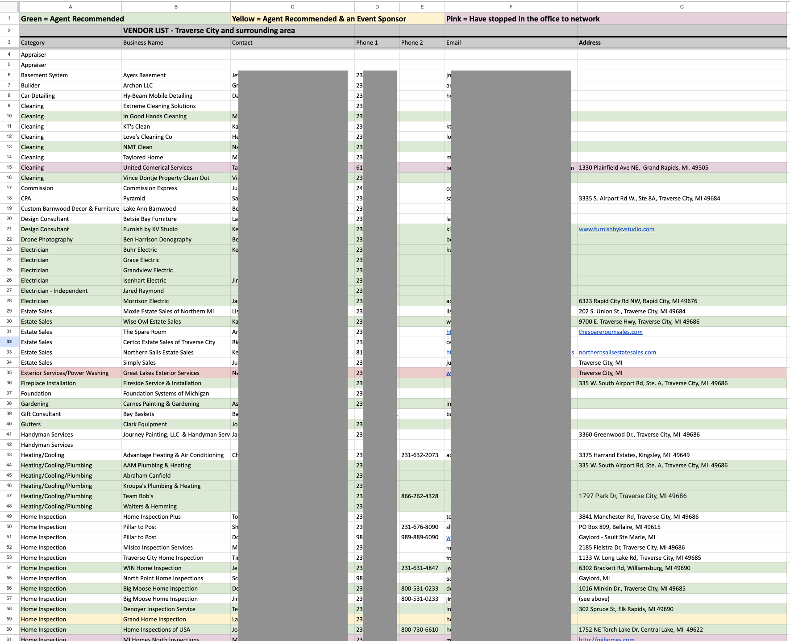Viewport: 790px width, 641px height.
Task: Click the "Furnish by KV Studio" cell
Action: tap(176, 229)
